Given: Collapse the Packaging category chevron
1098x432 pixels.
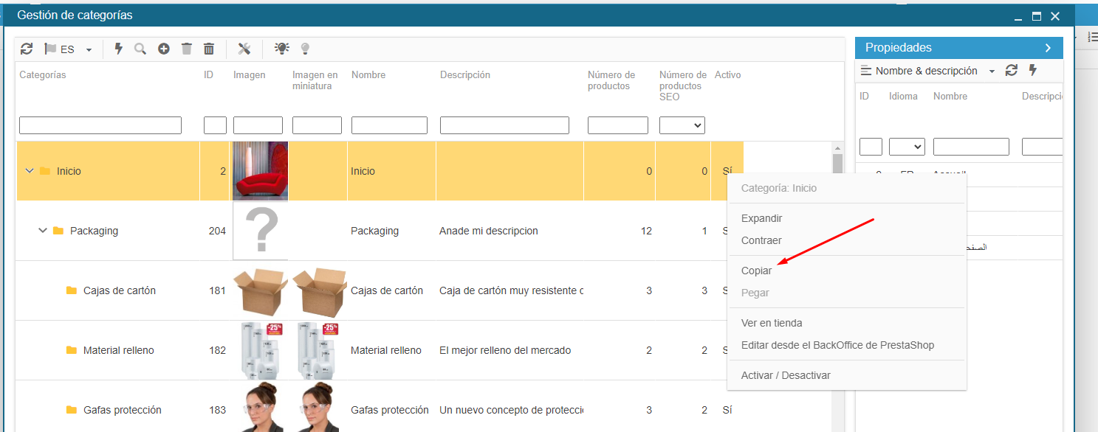Looking at the screenshot, I should (43, 231).
